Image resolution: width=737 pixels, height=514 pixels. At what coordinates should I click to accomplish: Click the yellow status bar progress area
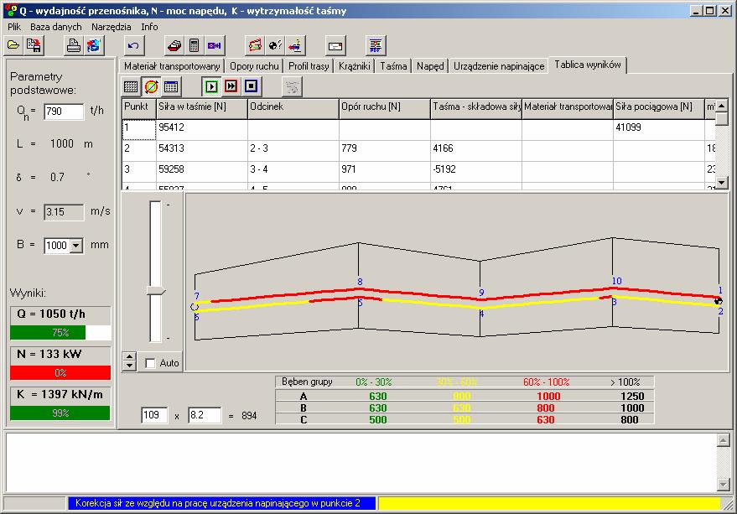point(549,504)
